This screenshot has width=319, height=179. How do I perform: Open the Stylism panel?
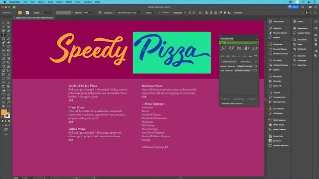pyautogui.click(x=275, y=70)
